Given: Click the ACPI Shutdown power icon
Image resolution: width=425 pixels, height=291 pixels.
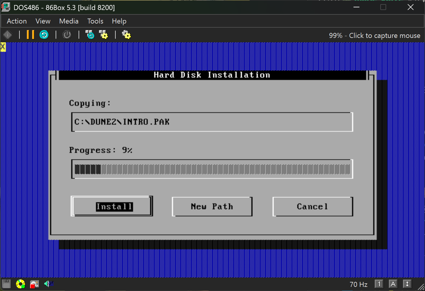Looking at the screenshot, I should [67, 35].
